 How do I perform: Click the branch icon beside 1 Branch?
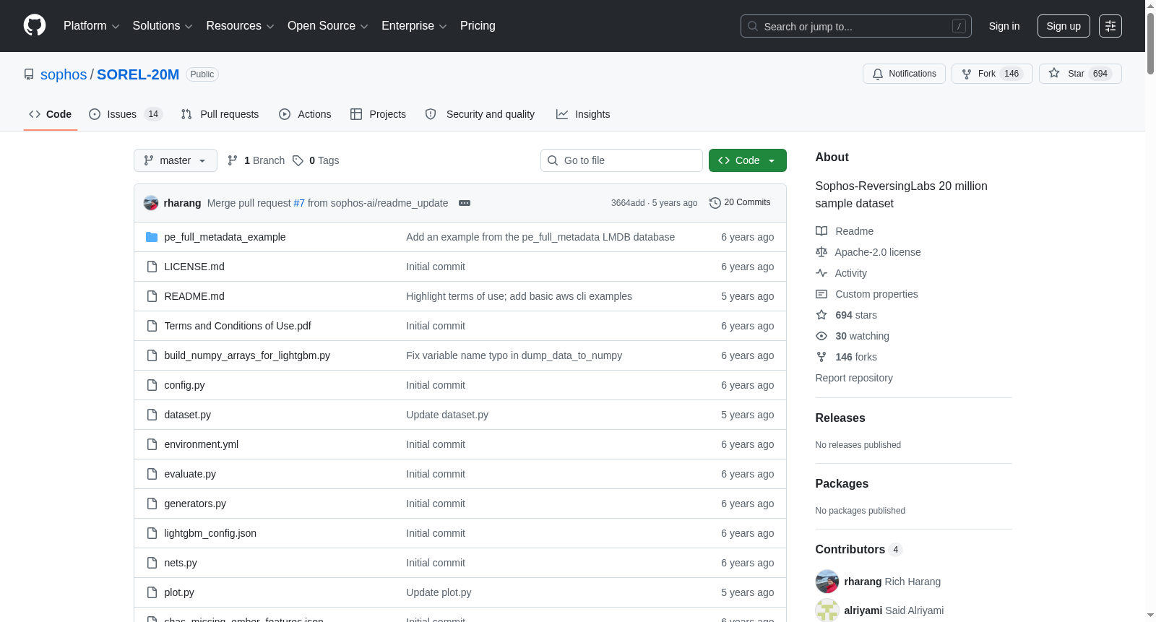tap(233, 160)
